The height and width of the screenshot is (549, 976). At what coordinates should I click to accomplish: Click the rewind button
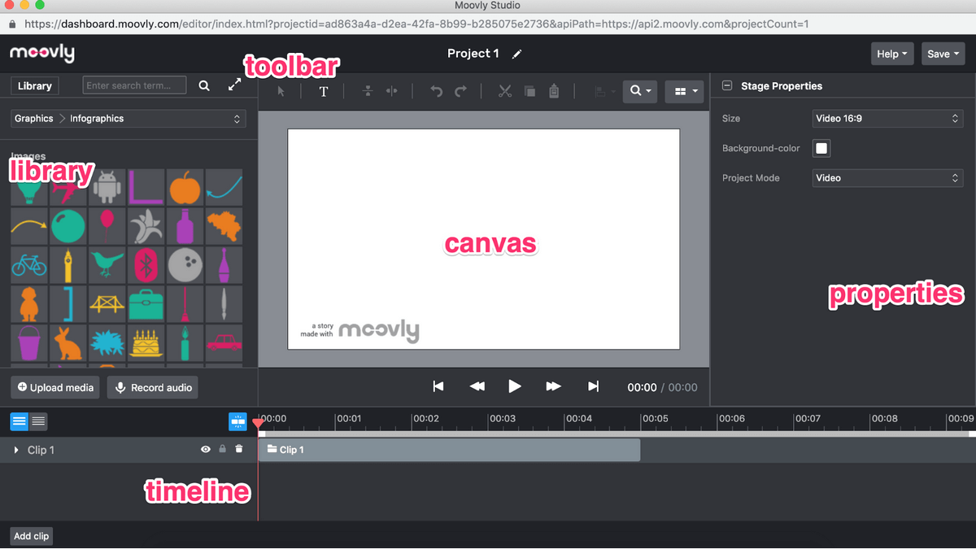(x=477, y=387)
